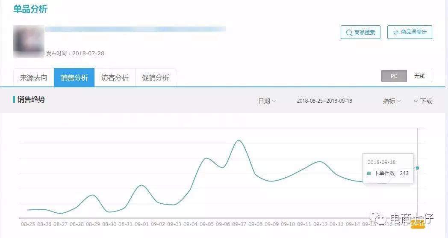The image size is (448, 238).
Task: Click the blurred product title bar
Action: point(136,29)
